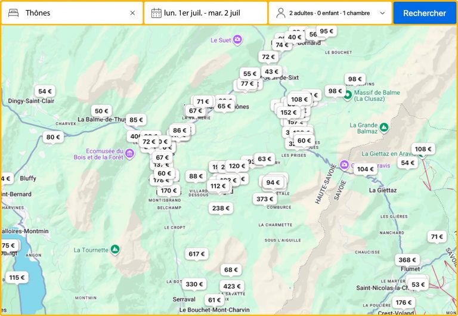
Task: Click the guests person icon
Action: 280,13
